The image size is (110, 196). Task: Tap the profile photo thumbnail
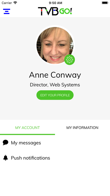point(55,45)
